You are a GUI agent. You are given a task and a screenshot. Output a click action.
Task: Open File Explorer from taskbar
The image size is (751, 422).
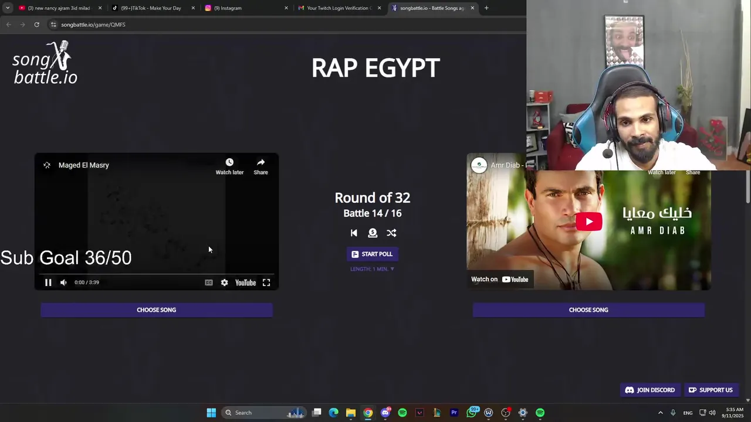click(351, 413)
